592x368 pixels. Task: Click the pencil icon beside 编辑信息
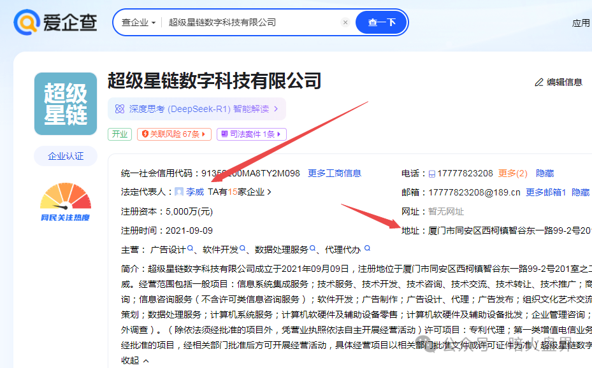(538, 81)
